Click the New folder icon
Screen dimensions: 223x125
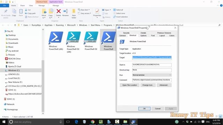74,11
